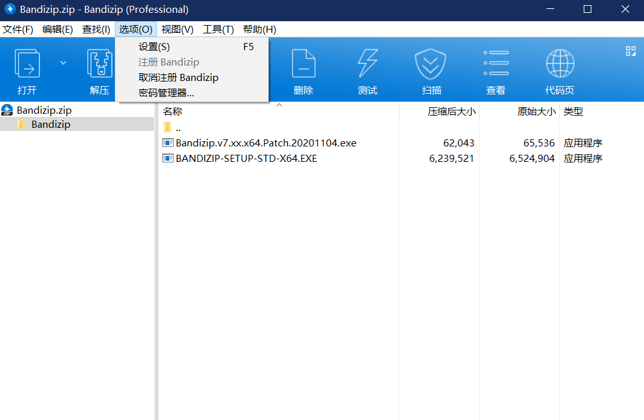Open the Tools (工具) menu
Screen dimensions: 644x420
coord(218,30)
